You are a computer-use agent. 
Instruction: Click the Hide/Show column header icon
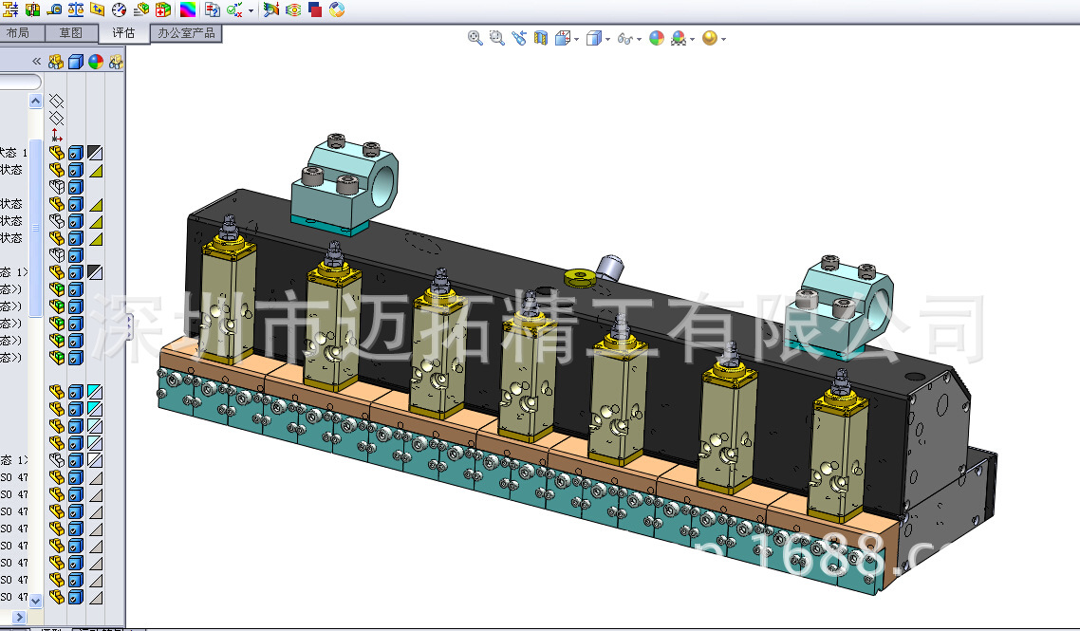coord(56,62)
